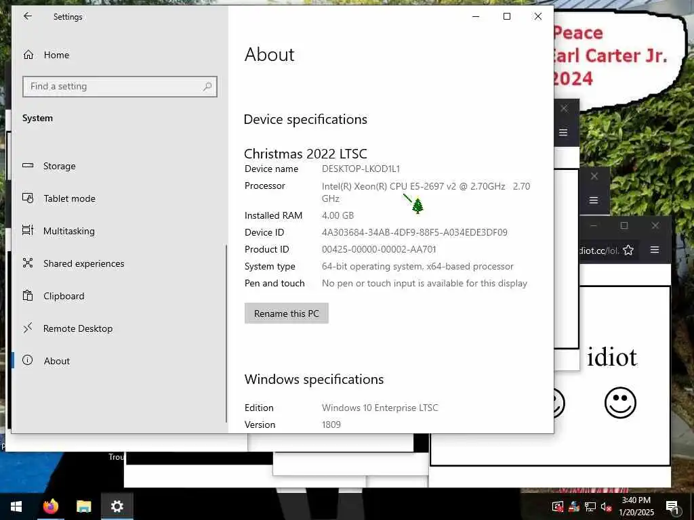
Task: Click the Shared experiences icon
Action: (28, 263)
